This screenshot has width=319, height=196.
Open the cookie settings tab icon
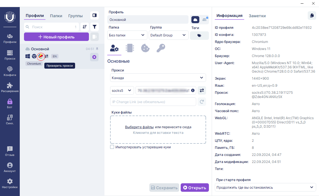[145, 48]
